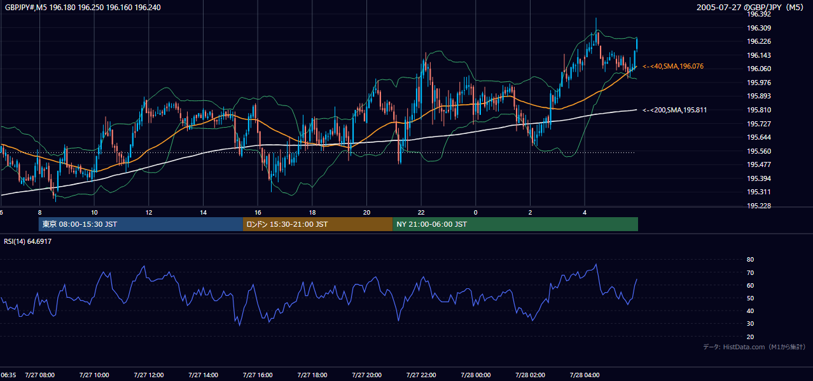
Task: Click JST hour marker 0 below chart
Action: click(476, 212)
